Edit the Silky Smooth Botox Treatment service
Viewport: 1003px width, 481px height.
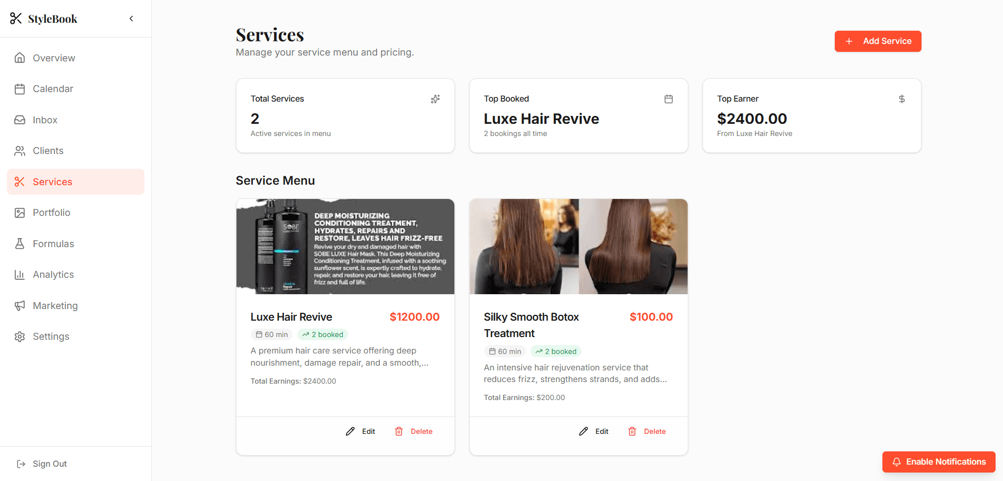[594, 432]
